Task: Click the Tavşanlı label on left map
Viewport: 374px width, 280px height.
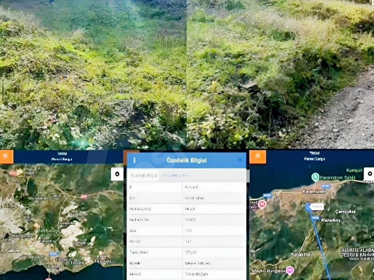Action: 77,262
